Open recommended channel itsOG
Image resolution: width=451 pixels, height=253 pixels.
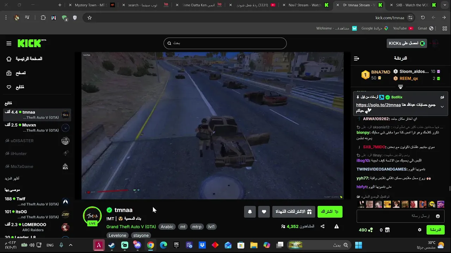pyautogui.click(x=37, y=214)
